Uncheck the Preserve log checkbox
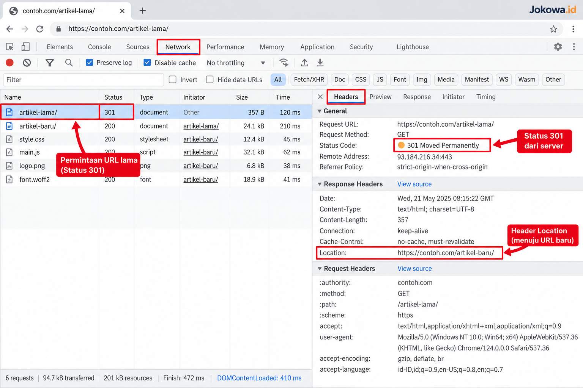This screenshot has width=583, height=388. point(90,63)
